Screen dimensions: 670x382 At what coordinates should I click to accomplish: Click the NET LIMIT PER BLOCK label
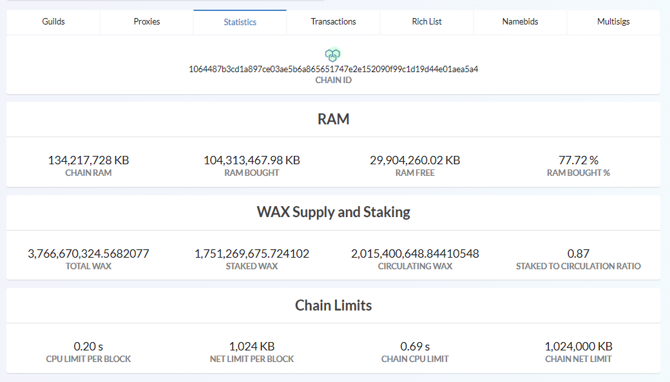coord(252,359)
